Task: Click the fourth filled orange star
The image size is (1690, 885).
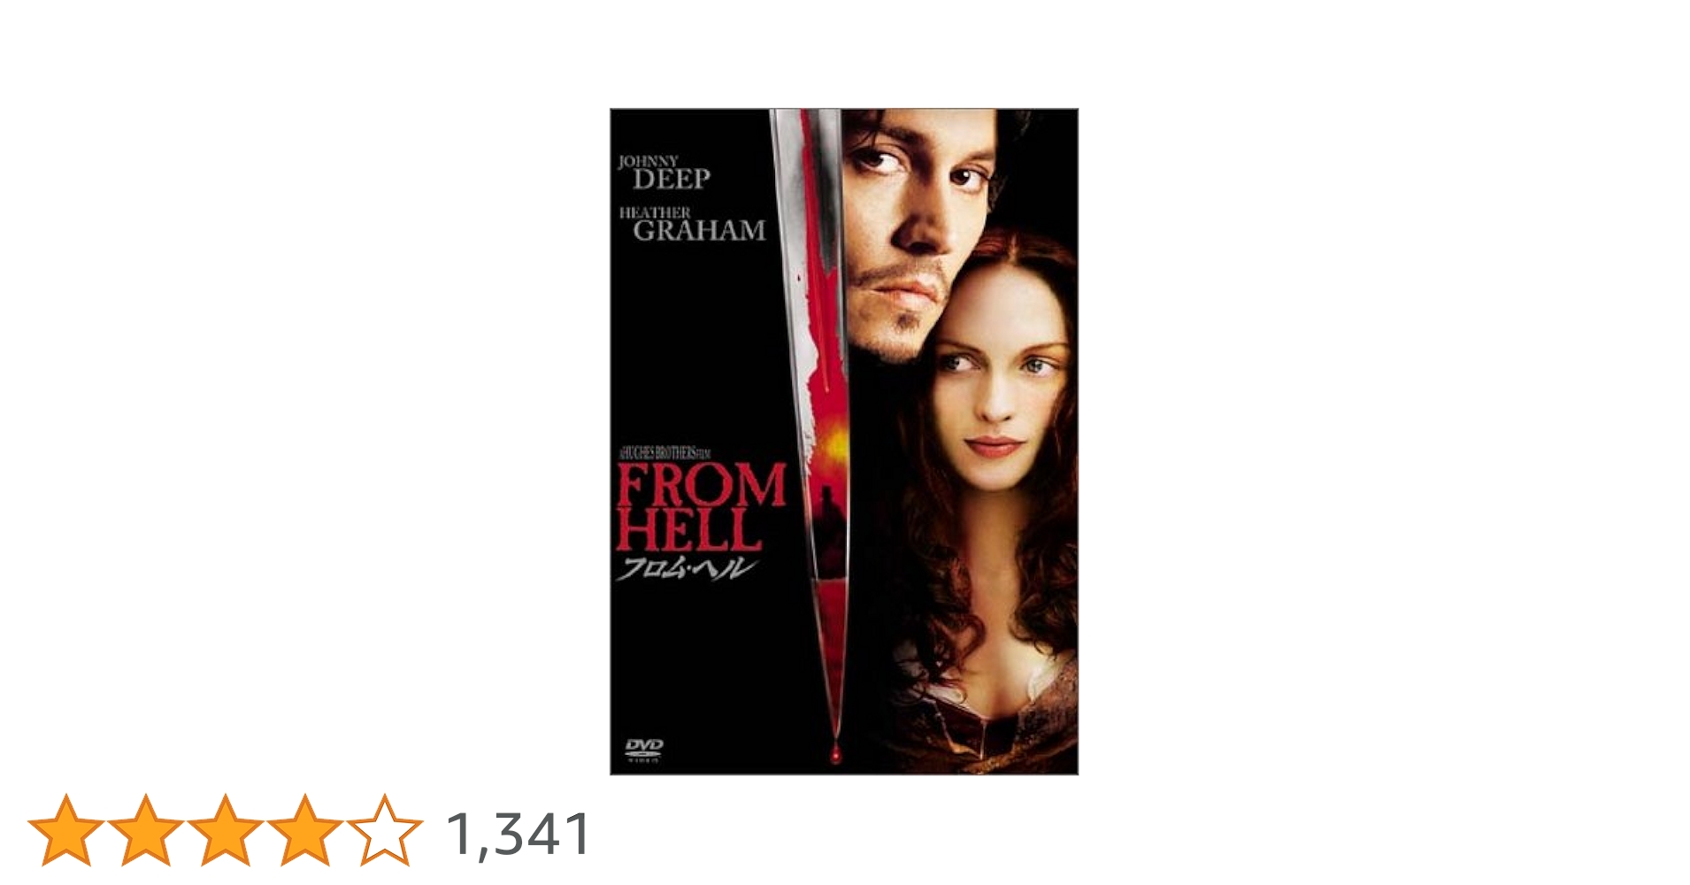Action: (305, 830)
